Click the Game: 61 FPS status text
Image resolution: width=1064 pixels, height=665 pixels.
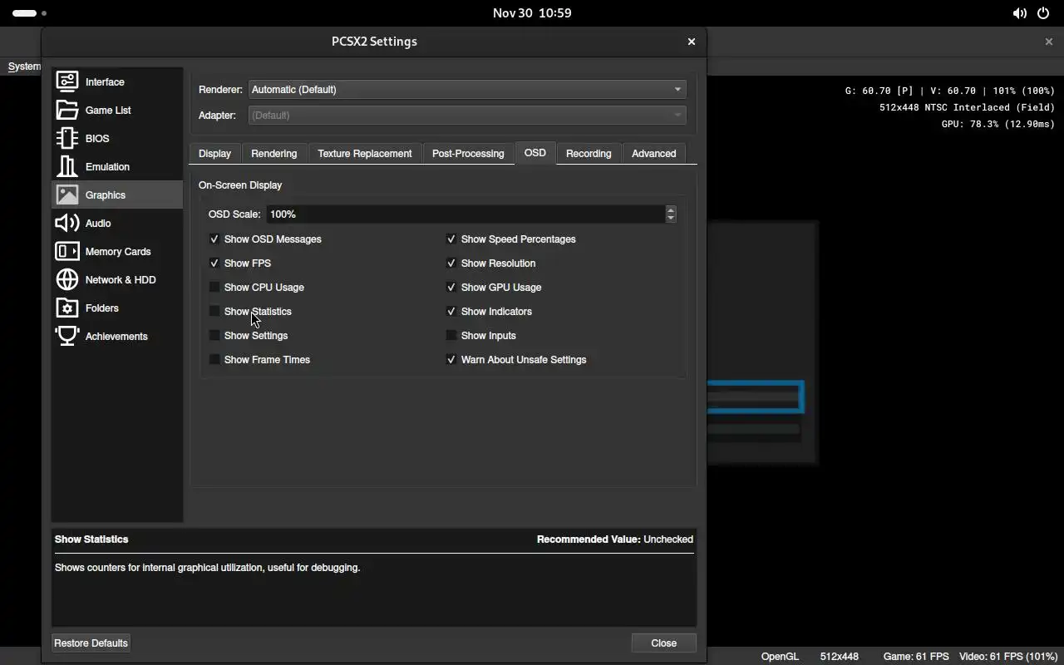pyautogui.click(x=916, y=656)
